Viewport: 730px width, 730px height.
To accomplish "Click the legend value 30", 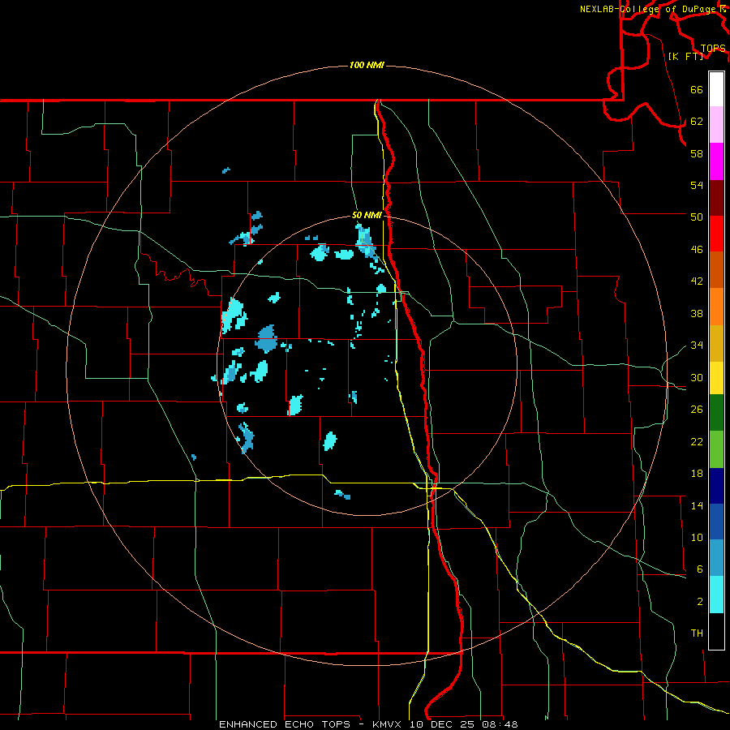I will tap(697, 377).
